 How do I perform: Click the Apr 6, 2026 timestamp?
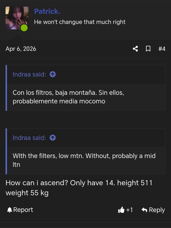(x=21, y=49)
